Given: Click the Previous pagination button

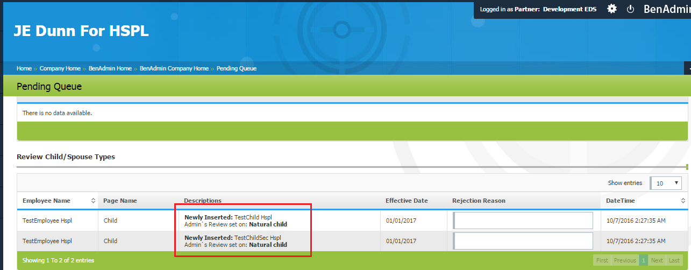Looking at the screenshot, I should (x=625, y=260).
